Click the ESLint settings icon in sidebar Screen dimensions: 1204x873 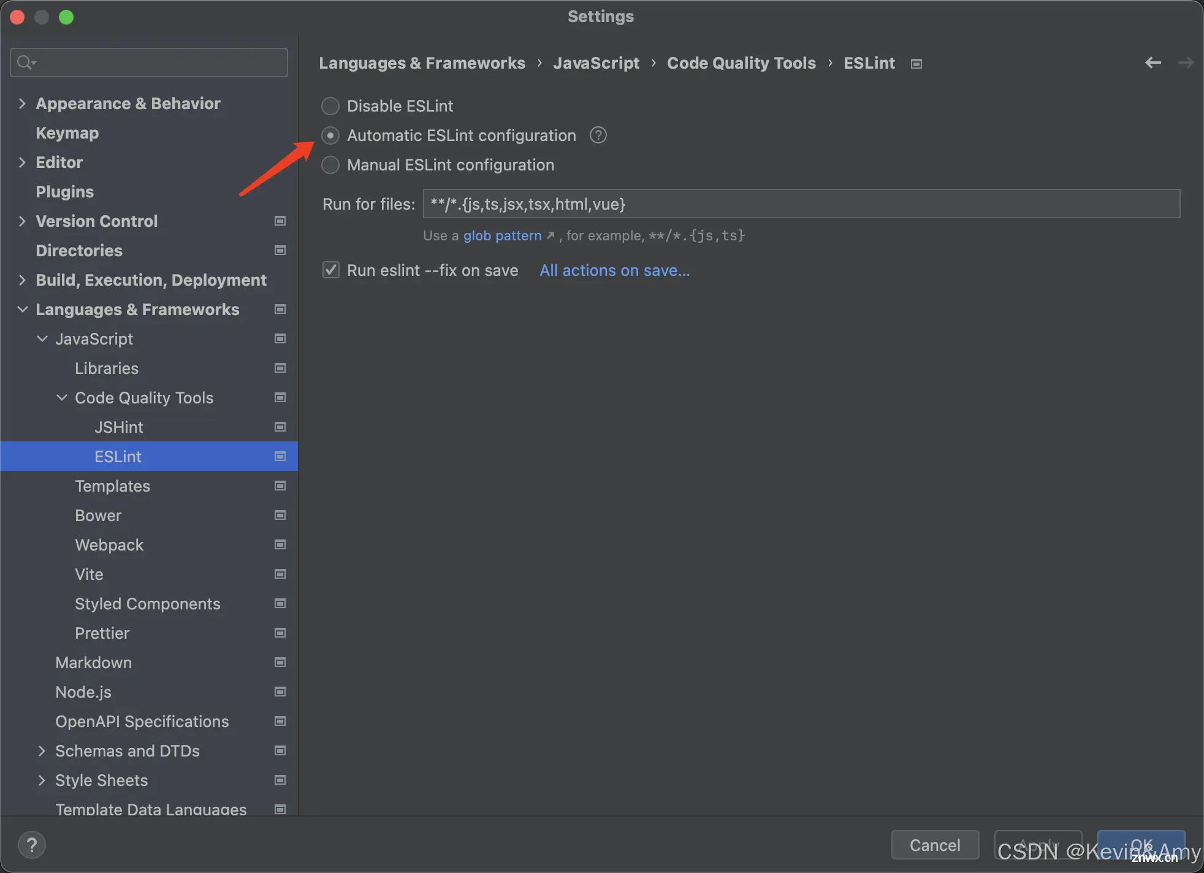(280, 456)
